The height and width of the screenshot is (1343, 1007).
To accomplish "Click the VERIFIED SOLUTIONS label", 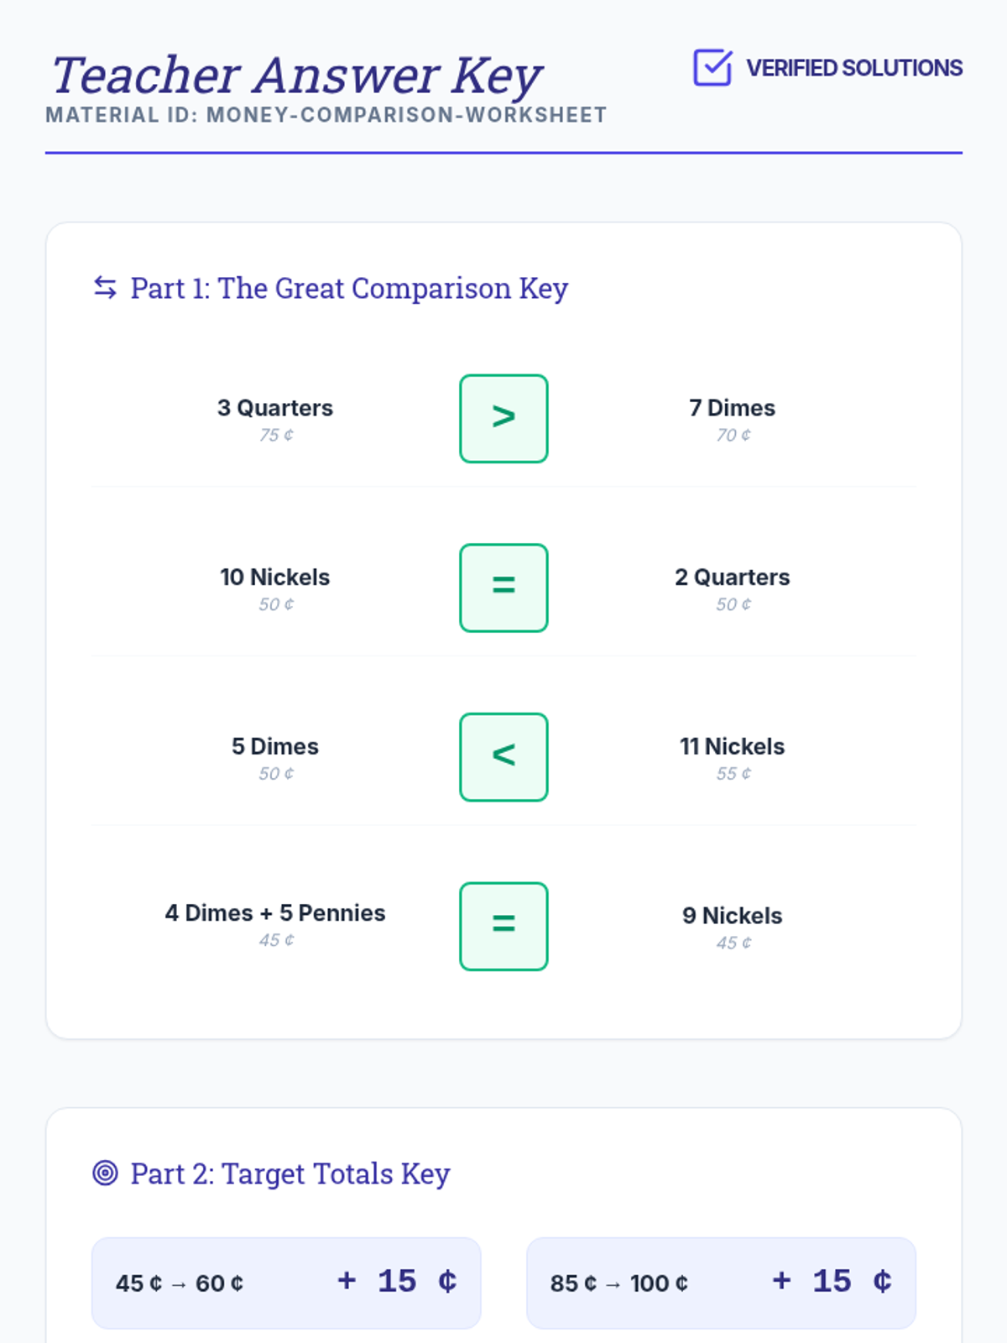I will (x=853, y=68).
